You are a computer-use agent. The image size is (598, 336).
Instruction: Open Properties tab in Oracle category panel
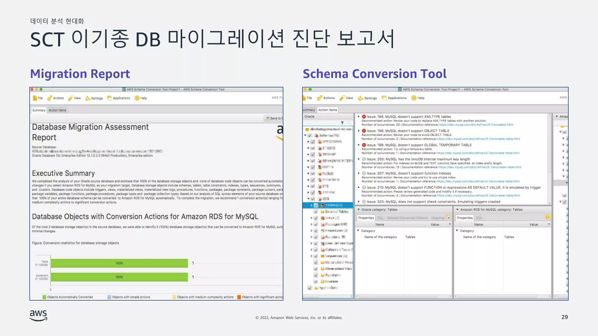(366, 218)
